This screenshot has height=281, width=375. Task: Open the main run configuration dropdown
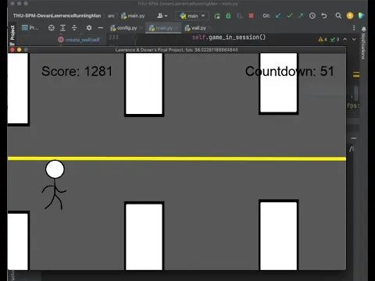(192, 16)
